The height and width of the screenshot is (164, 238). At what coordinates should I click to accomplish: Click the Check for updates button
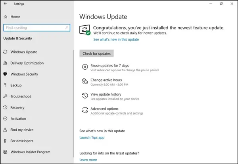click(96, 53)
